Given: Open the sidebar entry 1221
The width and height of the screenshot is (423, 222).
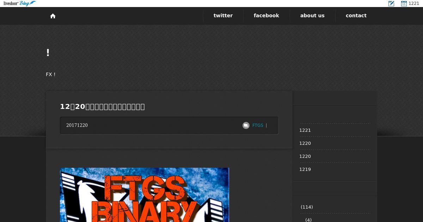Looking at the screenshot, I should click(x=305, y=130).
